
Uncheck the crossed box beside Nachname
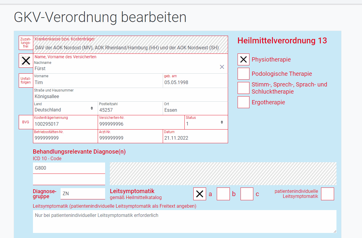[26, 61]
